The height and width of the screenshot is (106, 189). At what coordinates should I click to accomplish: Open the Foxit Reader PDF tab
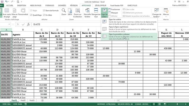coord(117,5)
